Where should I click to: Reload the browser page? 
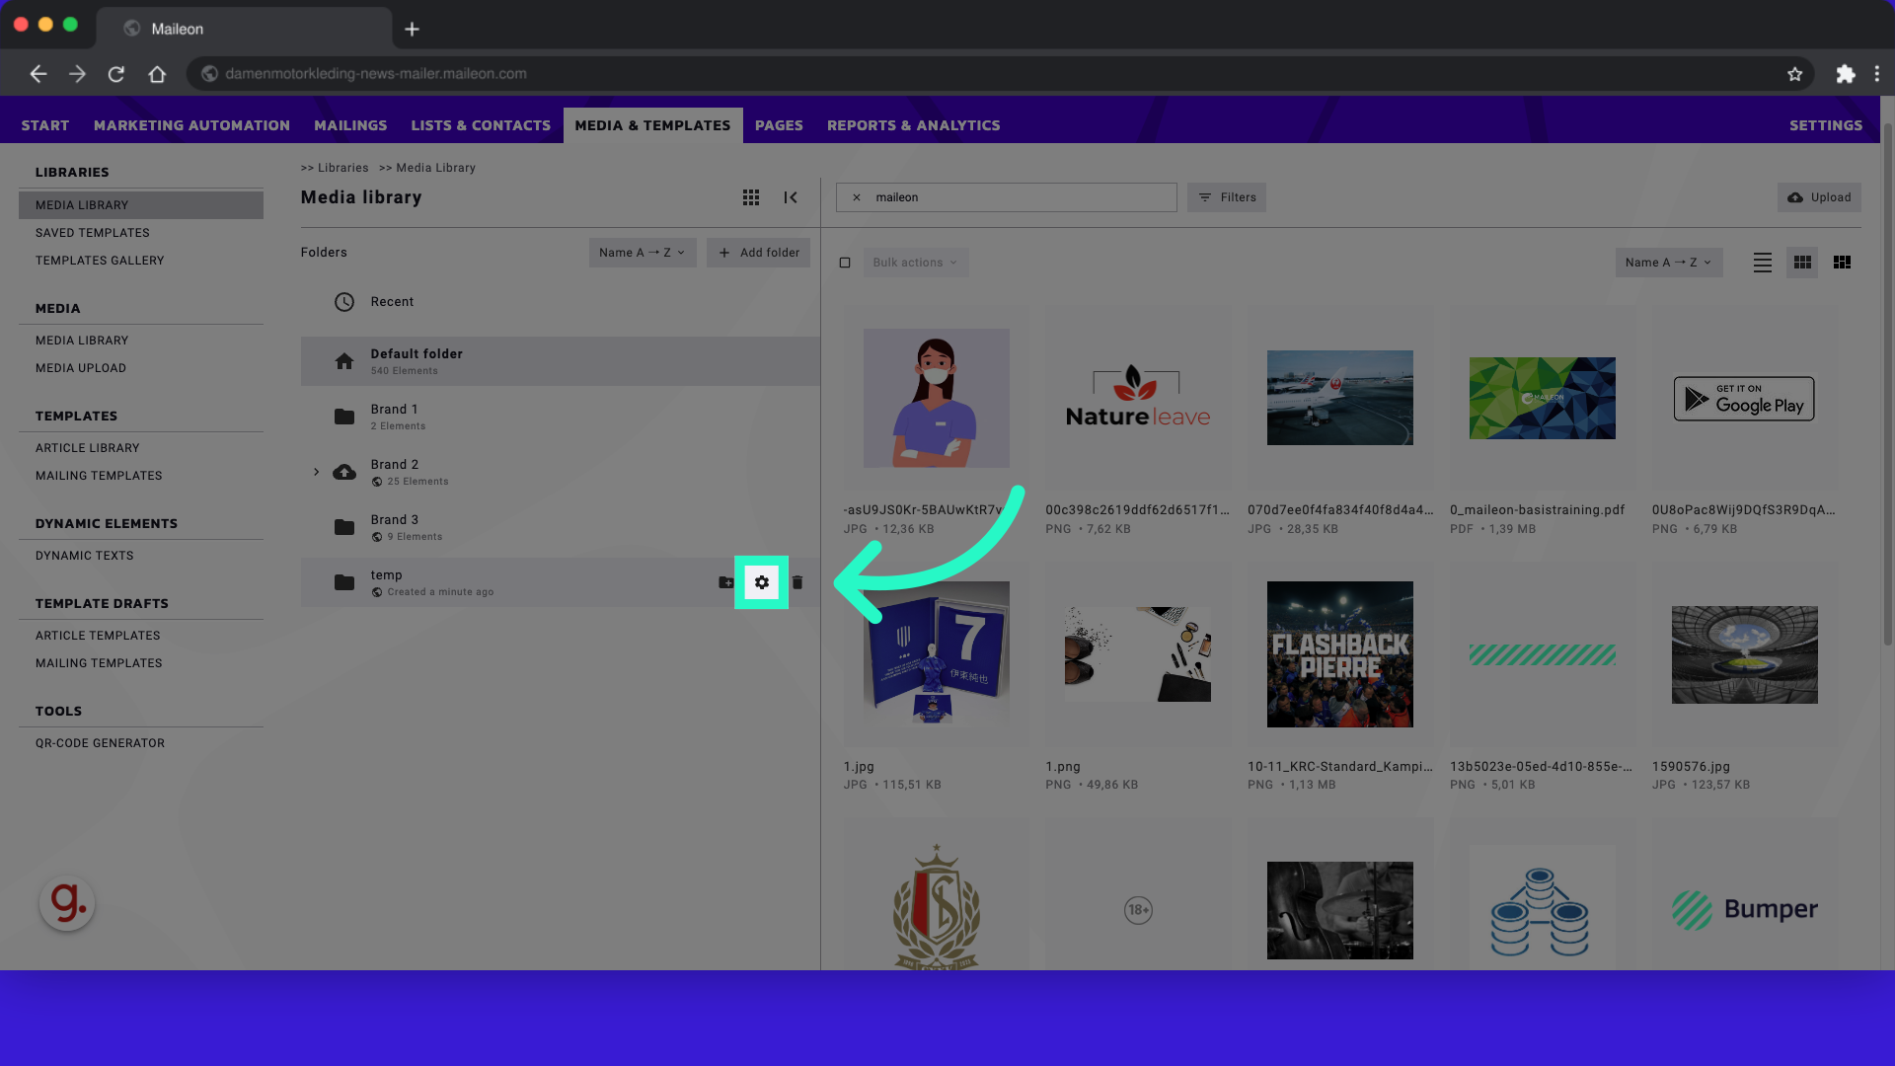[116, 74]
